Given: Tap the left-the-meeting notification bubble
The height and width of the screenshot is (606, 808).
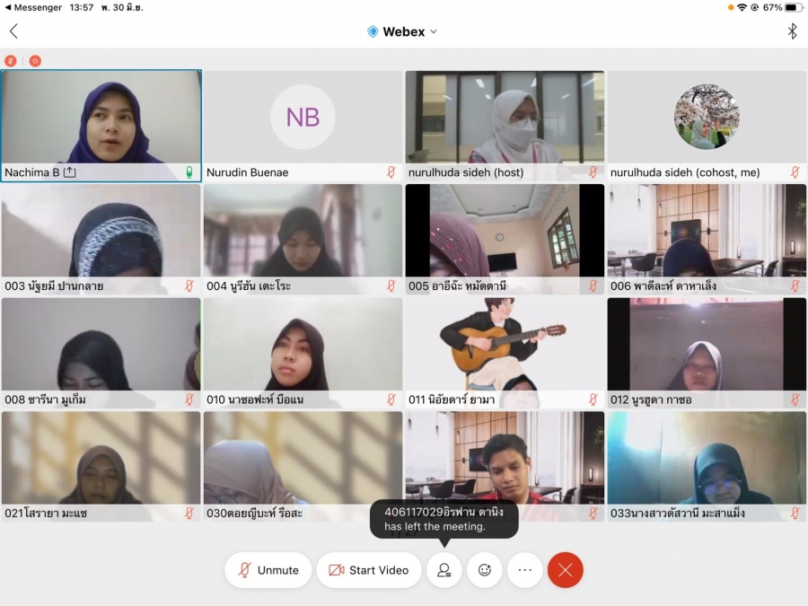Looking at the screenshot, I should coord(444,519).
